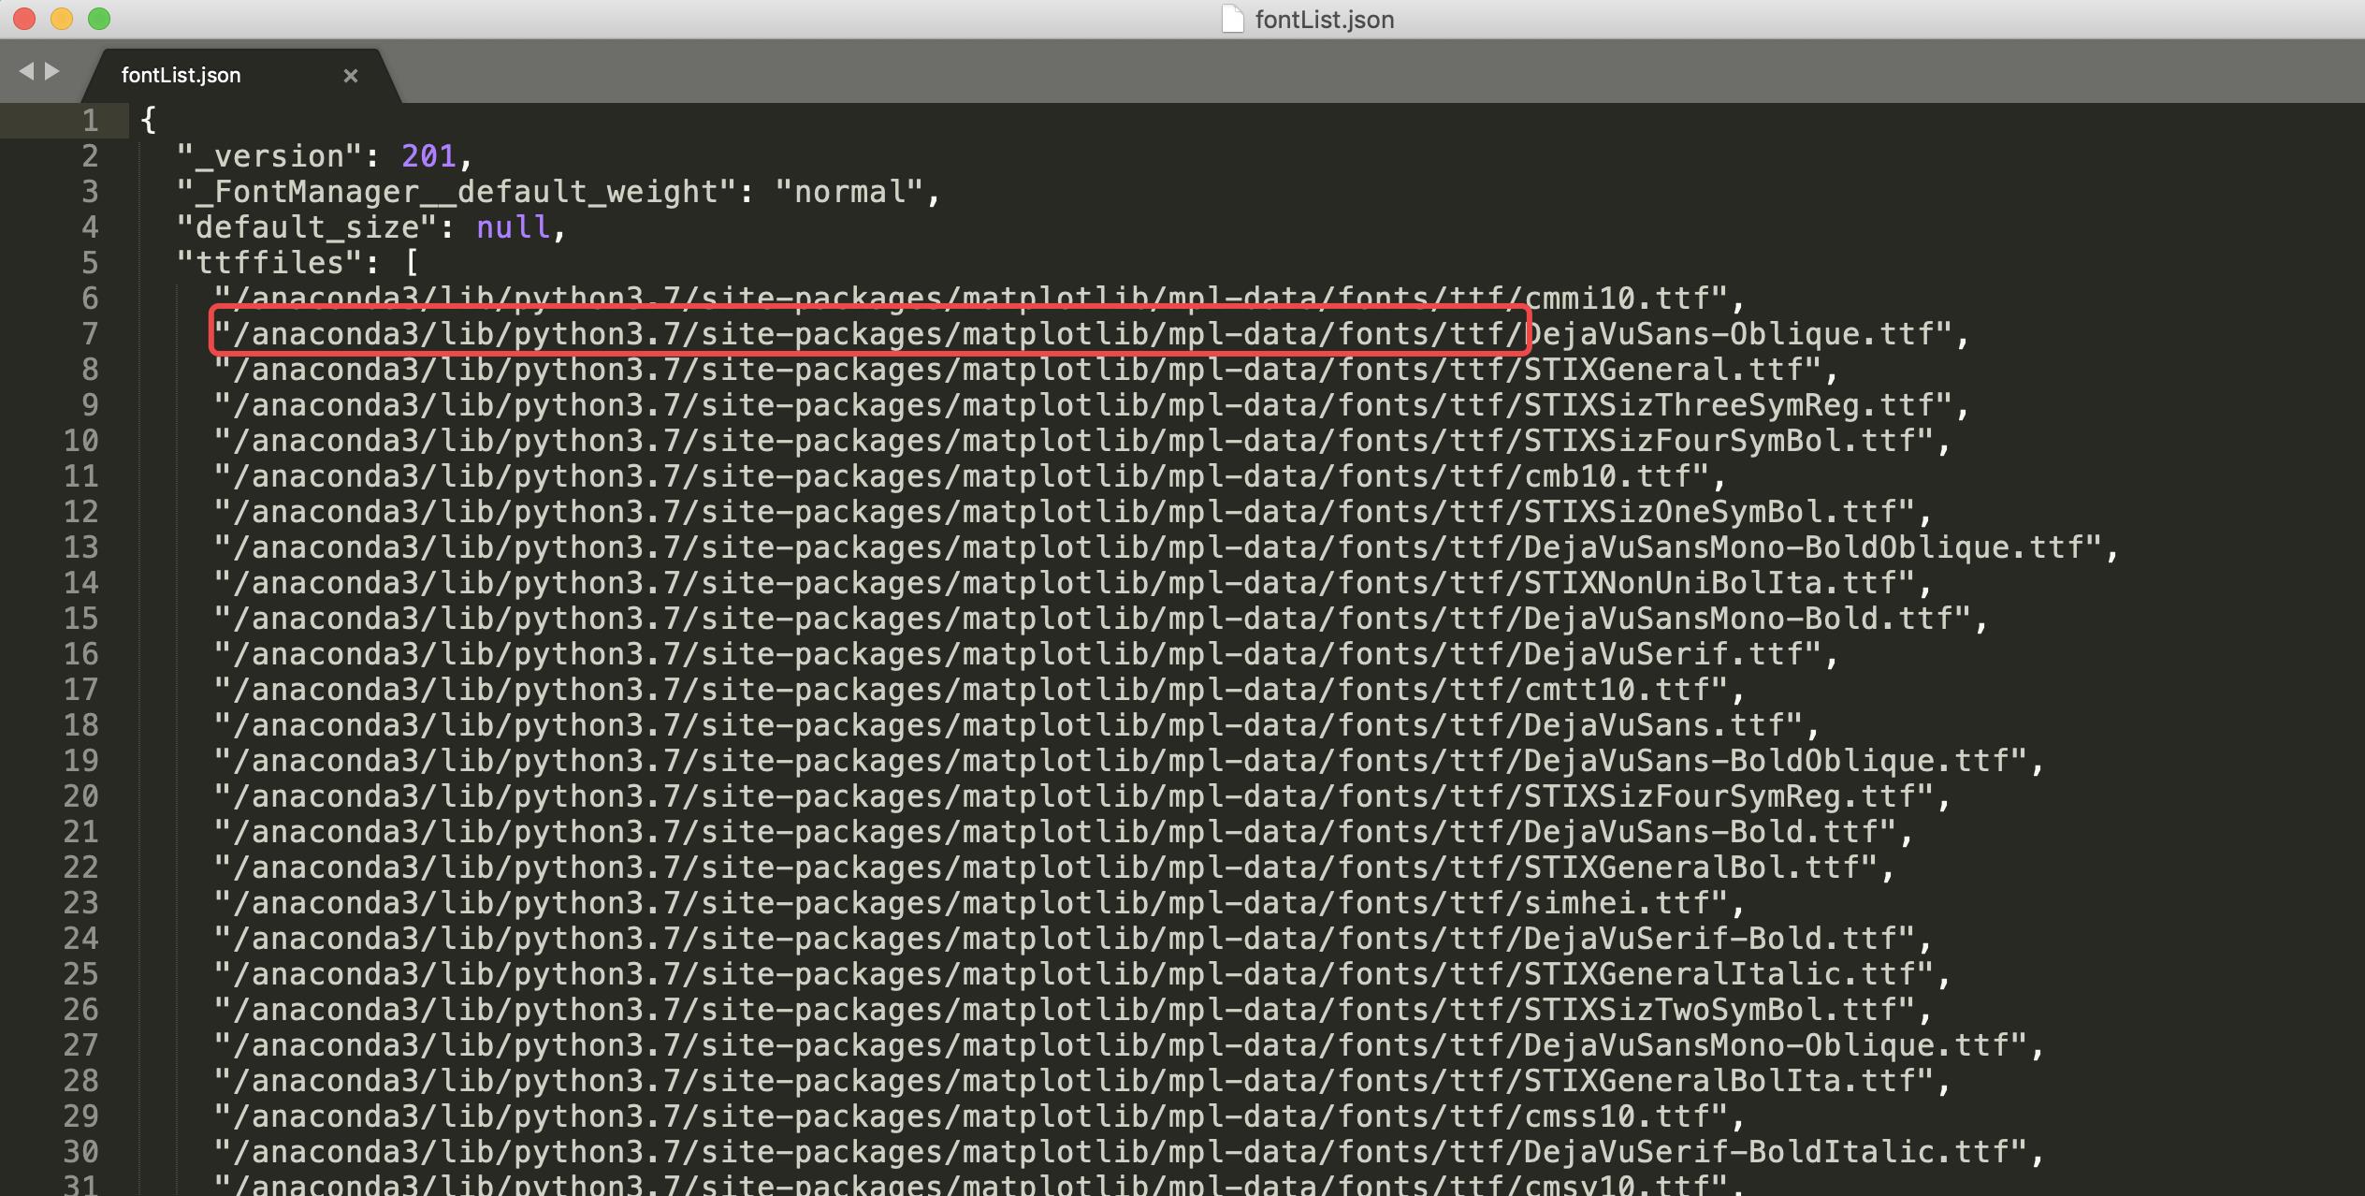Click the fontList.json window title text
Screen dimensions: 2365x1196
(1324, 20)
